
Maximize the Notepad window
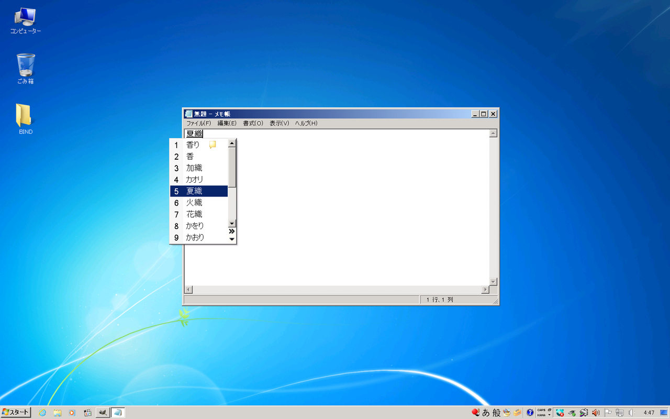click(x=484, y=114)
